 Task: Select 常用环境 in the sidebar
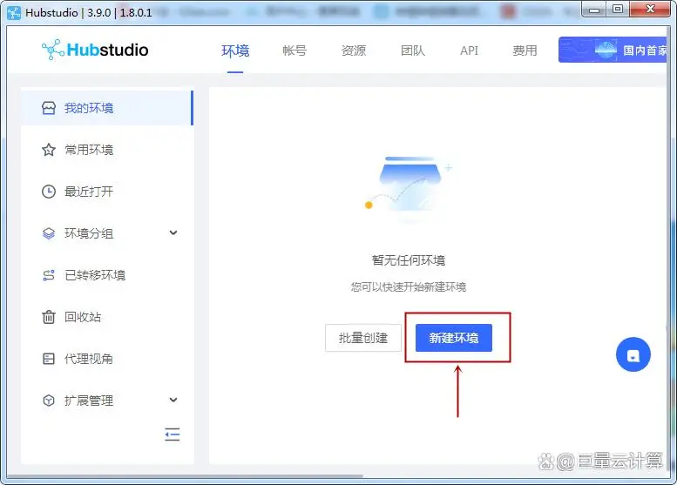coord(106,150)
